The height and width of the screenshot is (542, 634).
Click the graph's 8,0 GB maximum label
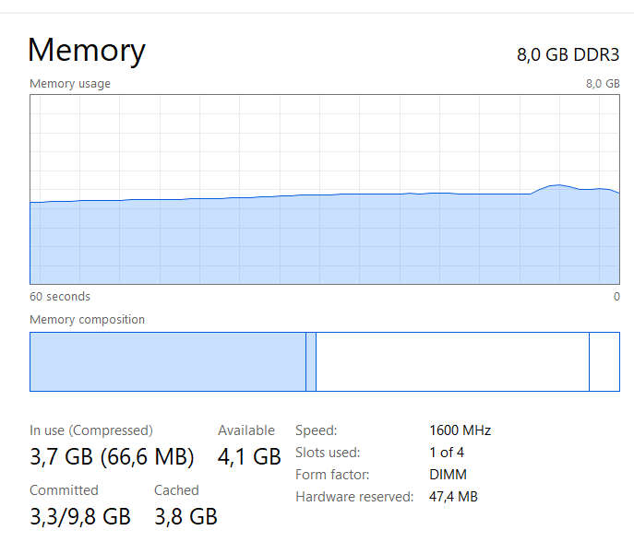point(603,84)
